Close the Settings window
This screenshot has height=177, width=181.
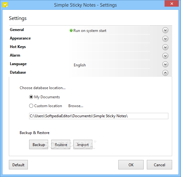point(172,4)
